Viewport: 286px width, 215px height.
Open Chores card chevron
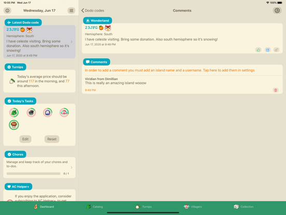coord(71,167)
